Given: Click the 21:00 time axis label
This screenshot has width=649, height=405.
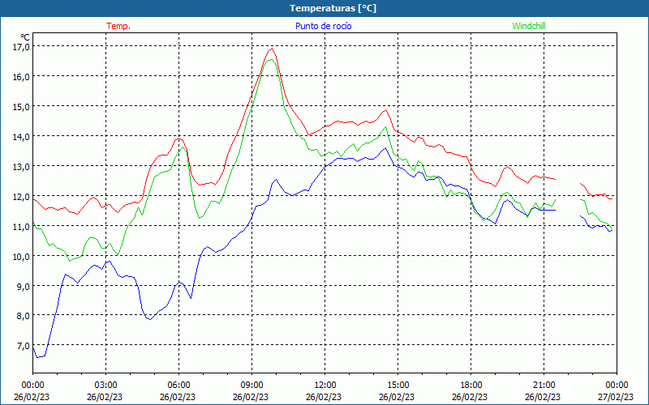Looking at the screenshot, I should pos(544,386).
